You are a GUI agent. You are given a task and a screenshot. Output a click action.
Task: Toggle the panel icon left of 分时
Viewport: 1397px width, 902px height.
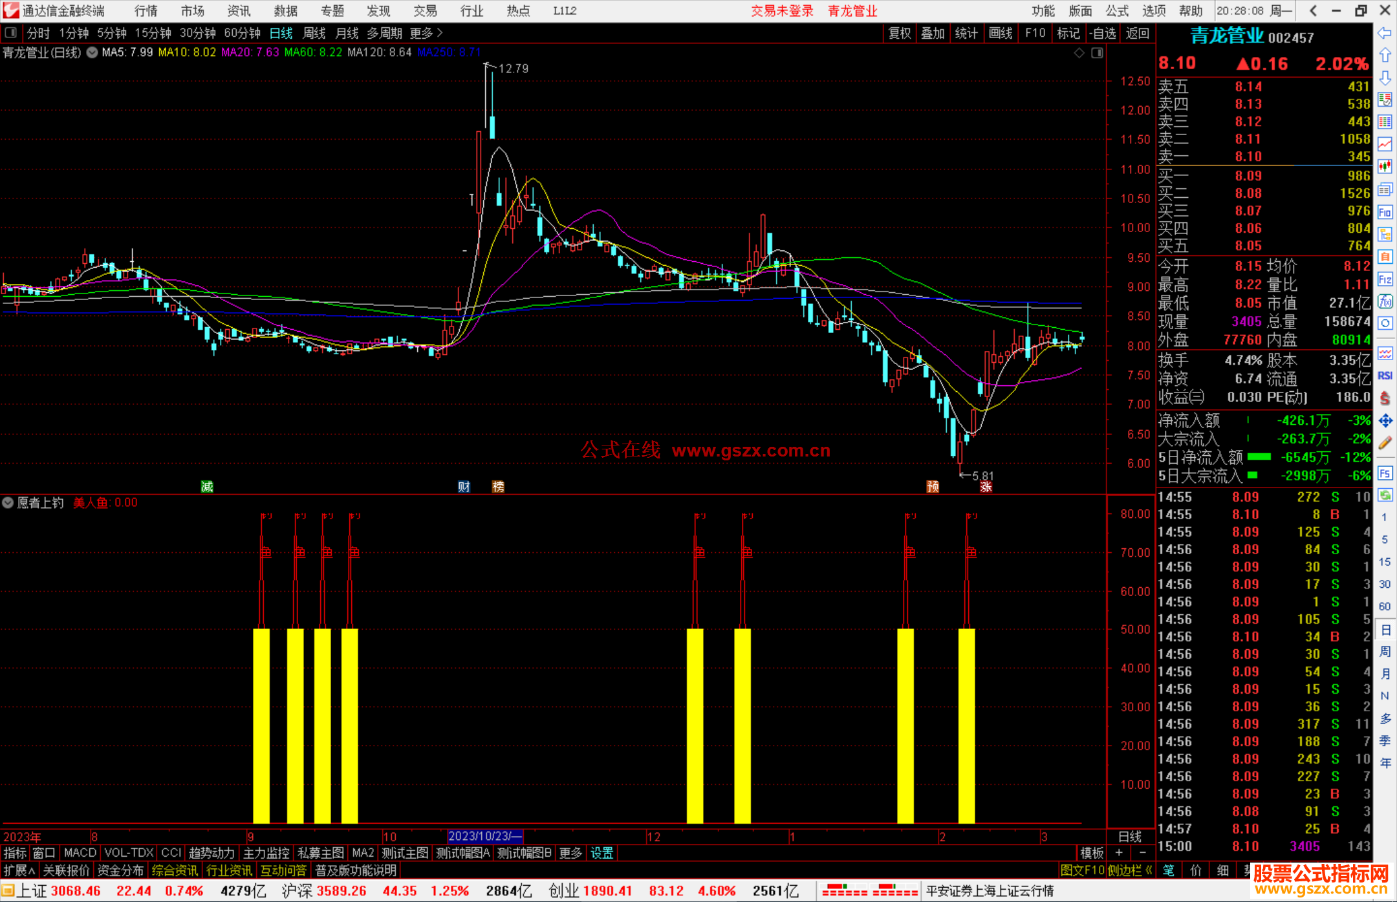(x=11, y=32)
